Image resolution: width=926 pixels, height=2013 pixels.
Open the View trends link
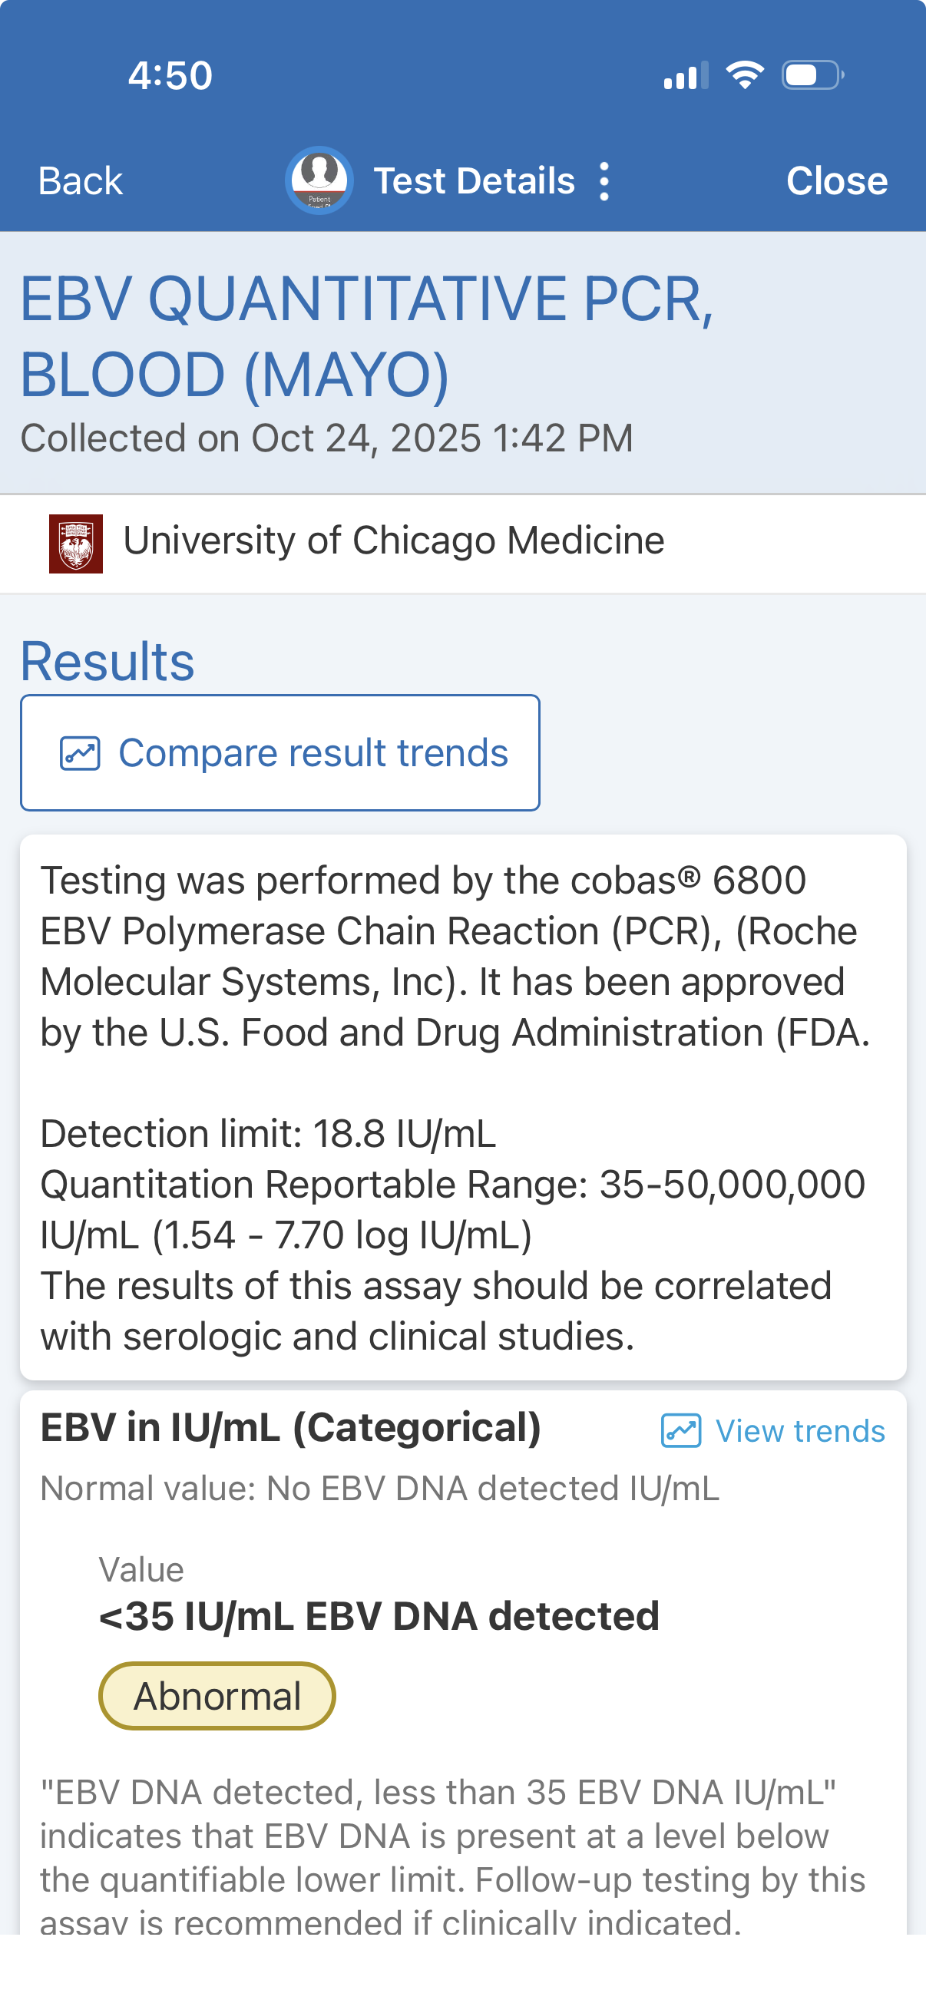click(x=799, y=1431)
